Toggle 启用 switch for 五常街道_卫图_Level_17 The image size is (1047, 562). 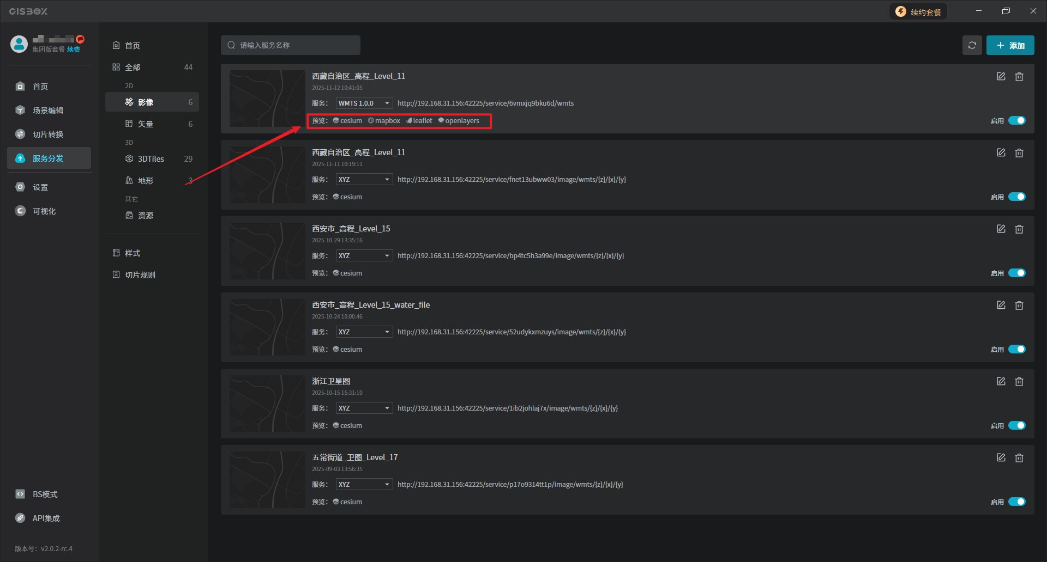(x=1016, y=502)
